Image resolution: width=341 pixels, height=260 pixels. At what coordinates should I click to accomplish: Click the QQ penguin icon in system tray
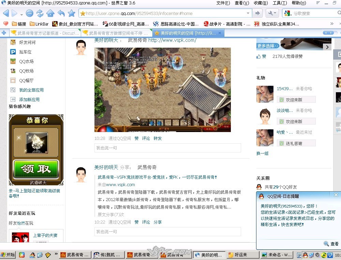305,255
